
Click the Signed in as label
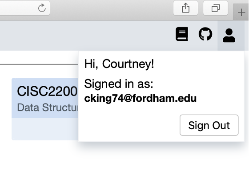tap(119, 84)
